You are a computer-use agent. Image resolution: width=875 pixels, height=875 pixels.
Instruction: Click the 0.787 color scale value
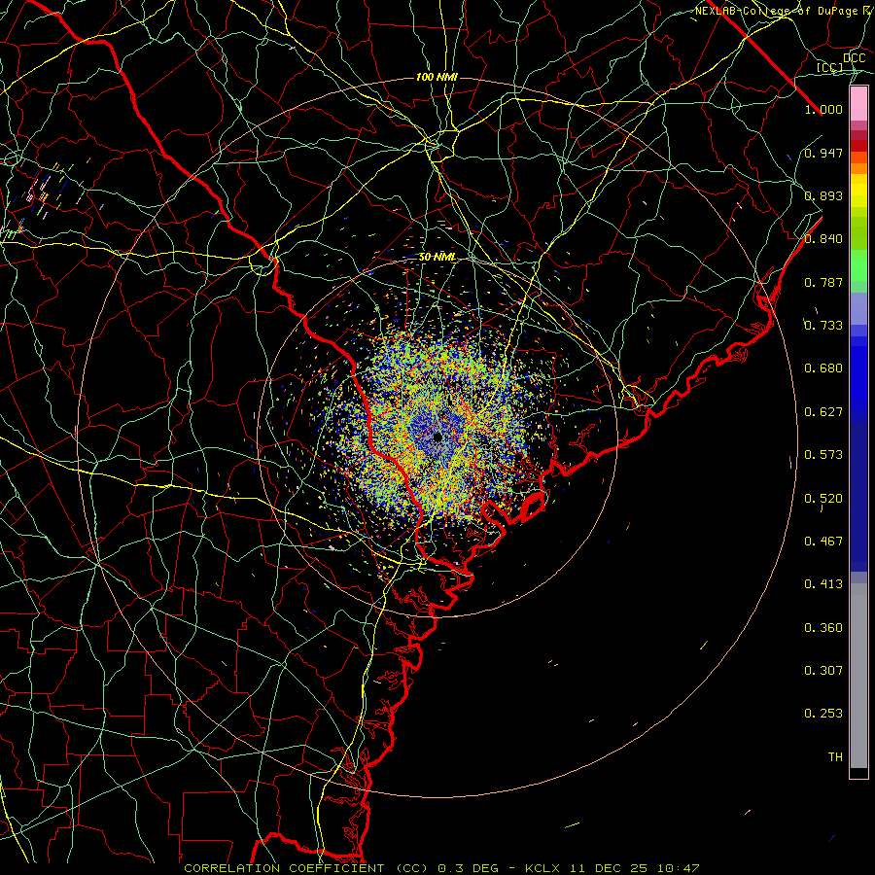click(x=823, y=282)
